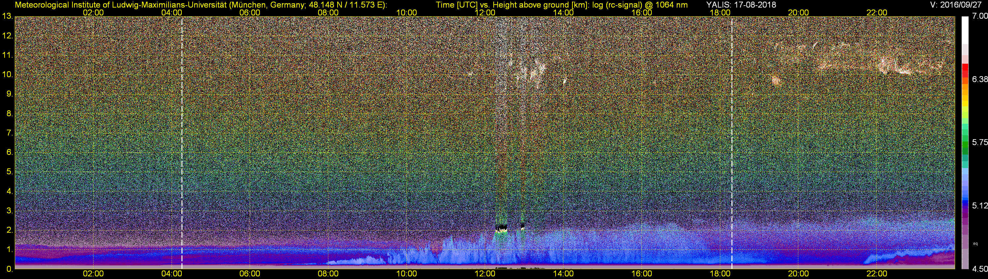Image resolution: width=988 pixels, height=279 pixels.
Task: Click the 5.75 colorbar value
Action: point(979,142)
